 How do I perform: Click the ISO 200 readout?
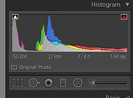(20, 57)
